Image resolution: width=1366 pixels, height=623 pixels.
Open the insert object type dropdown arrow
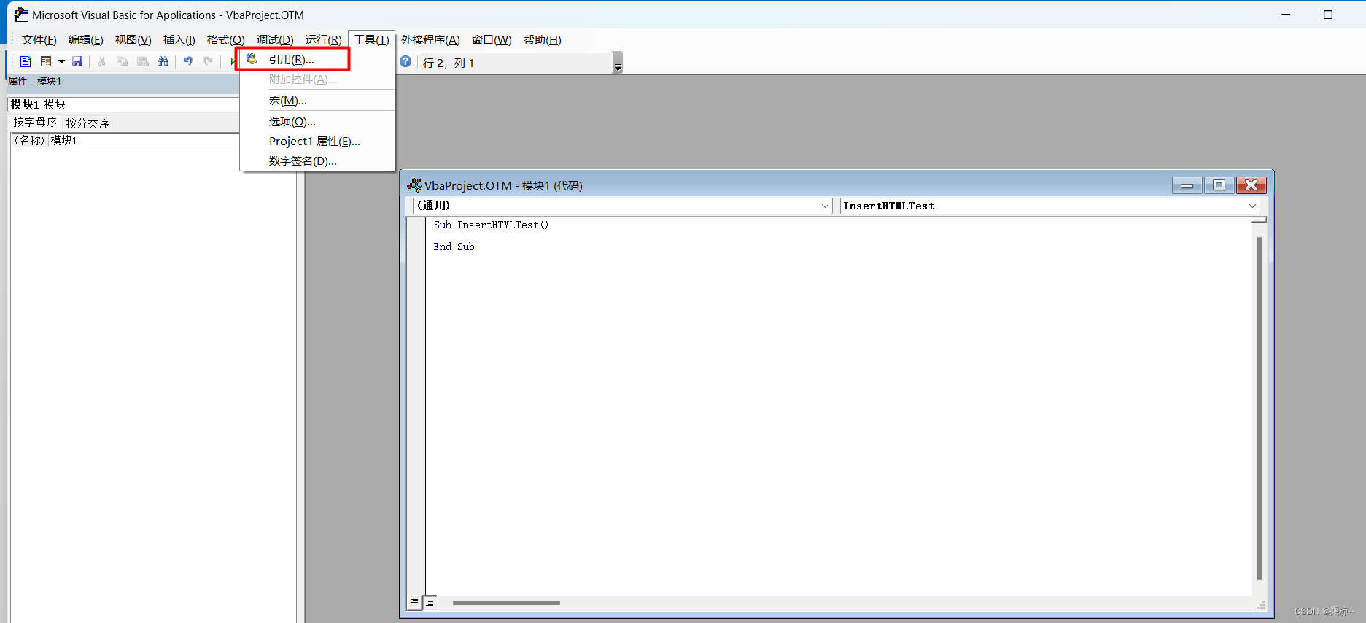[x=61, y=62]
